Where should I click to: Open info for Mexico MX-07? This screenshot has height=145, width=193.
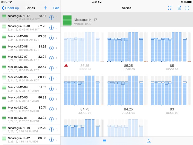(x=51, y=58)
